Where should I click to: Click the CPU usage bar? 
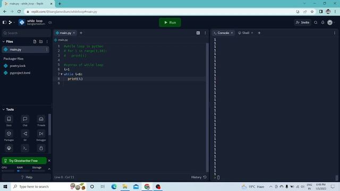[x=8, y=171]
